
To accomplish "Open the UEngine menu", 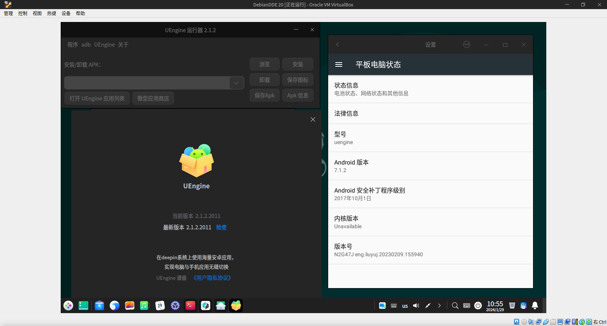I will [x=104, y=45].
